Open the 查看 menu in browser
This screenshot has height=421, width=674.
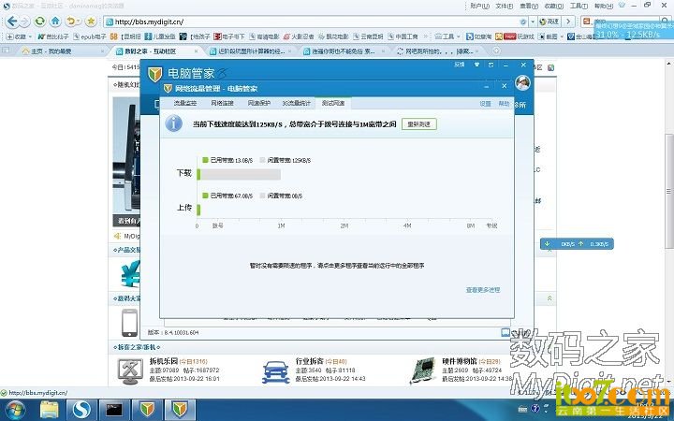point(529,6)
